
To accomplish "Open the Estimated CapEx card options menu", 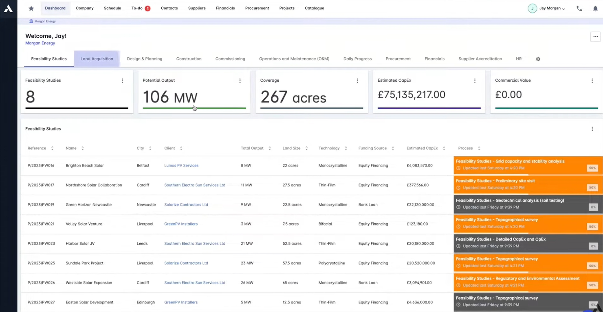I will coord(475,81).
